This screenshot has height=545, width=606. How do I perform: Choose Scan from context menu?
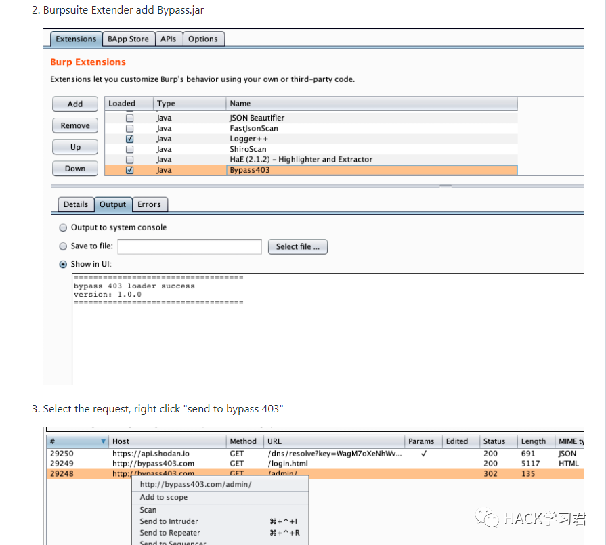(x=220, y=510)
